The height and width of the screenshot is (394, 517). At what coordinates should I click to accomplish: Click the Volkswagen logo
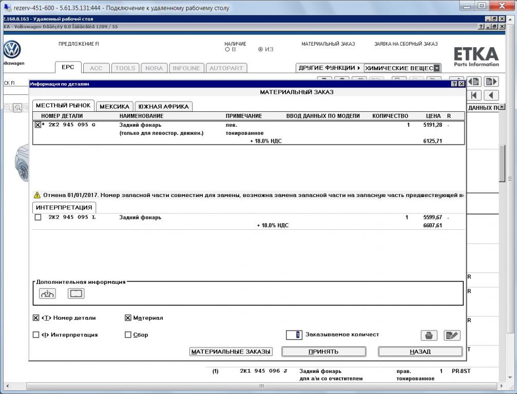[12, 50]
